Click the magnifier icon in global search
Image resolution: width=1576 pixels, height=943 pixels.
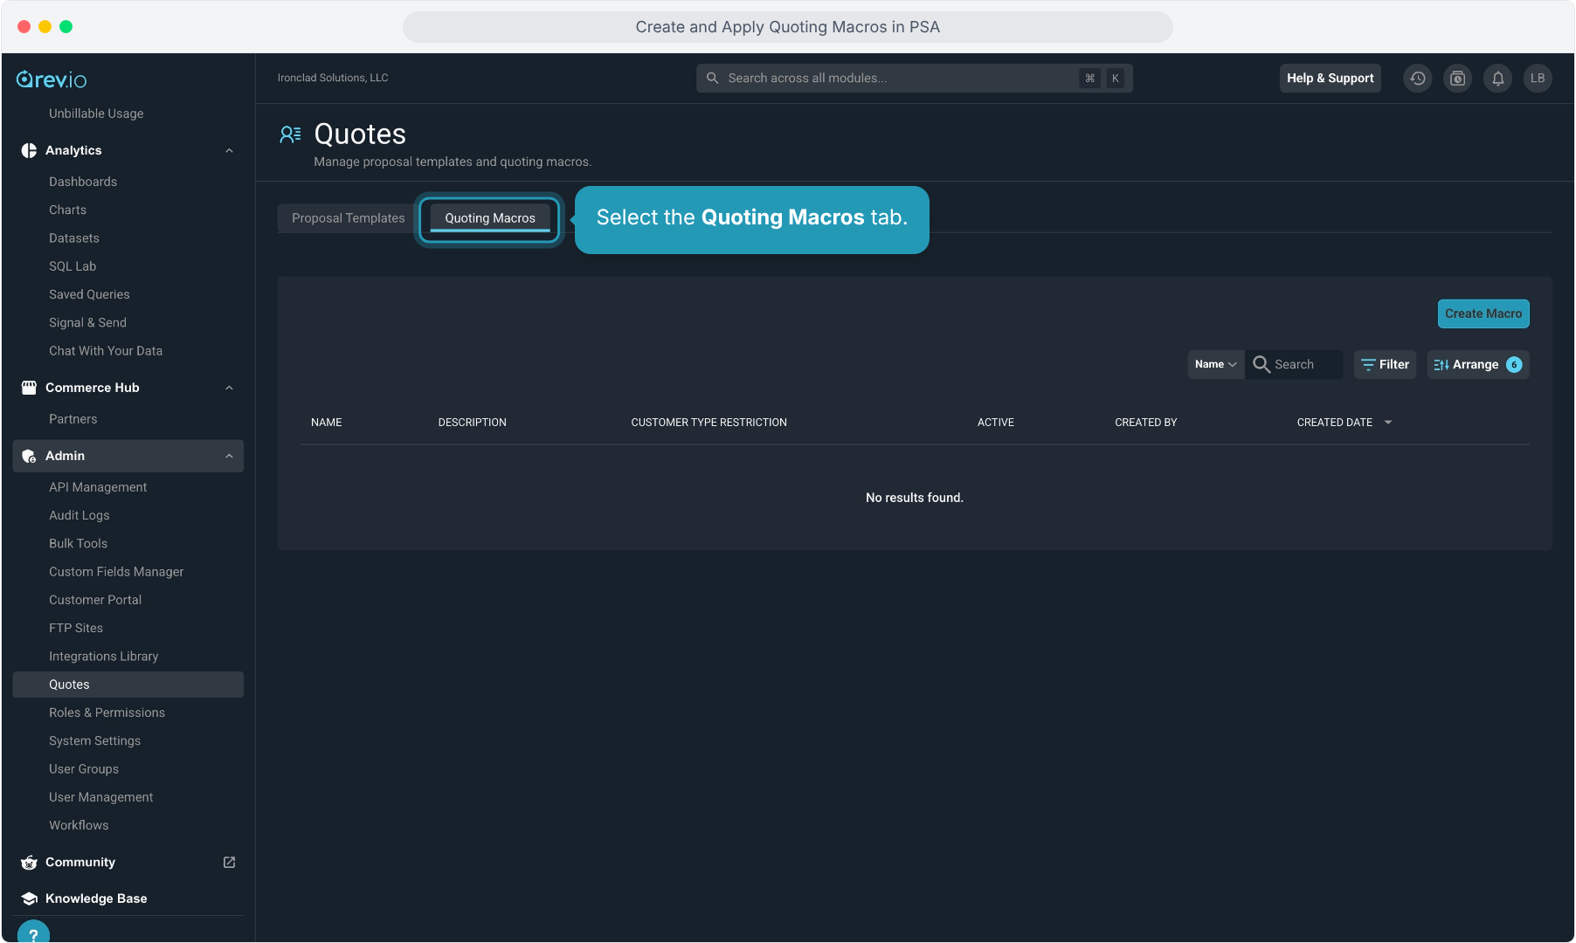(713, 79)
